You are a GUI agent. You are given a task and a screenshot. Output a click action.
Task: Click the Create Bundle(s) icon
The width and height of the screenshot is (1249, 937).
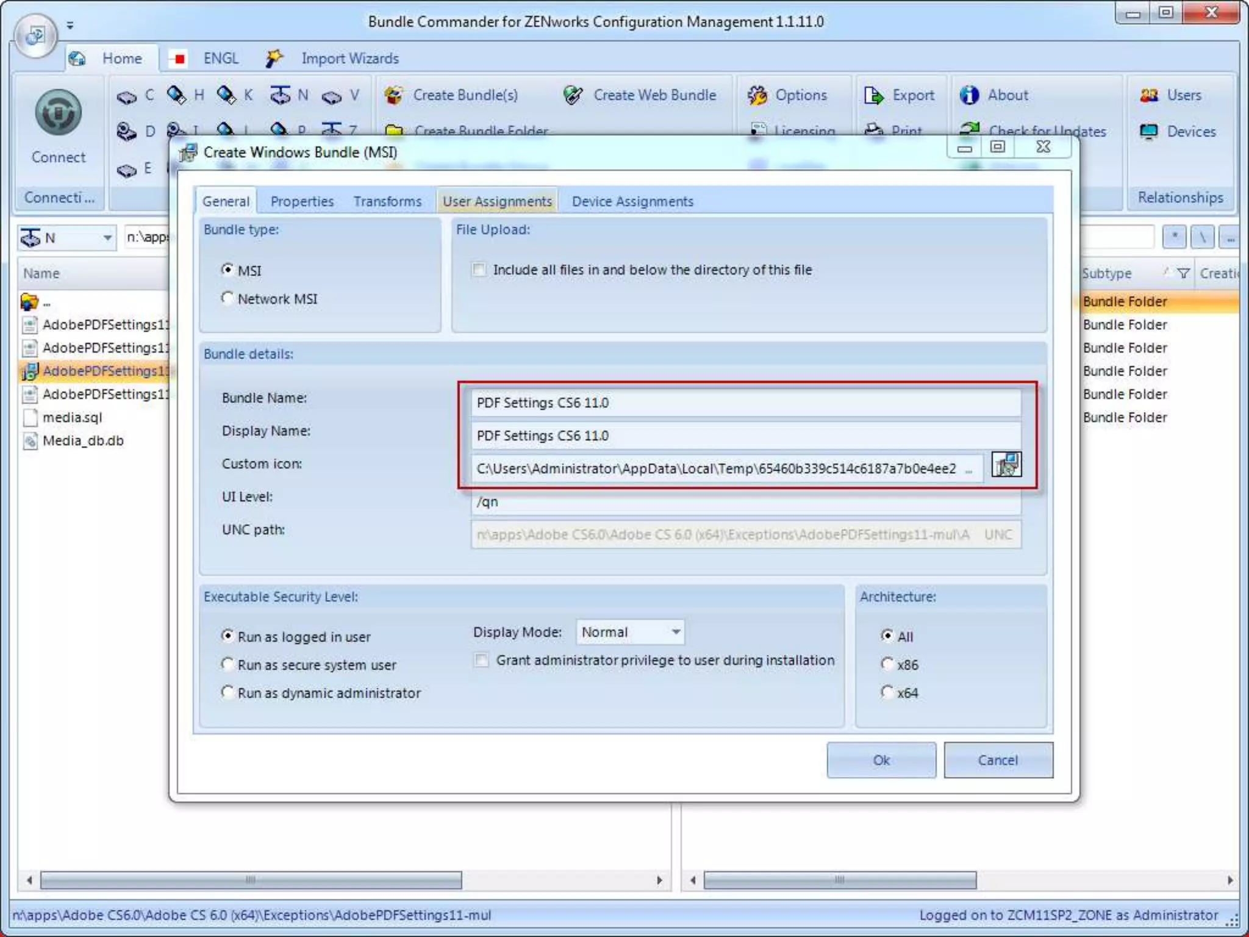pos(394,95)
